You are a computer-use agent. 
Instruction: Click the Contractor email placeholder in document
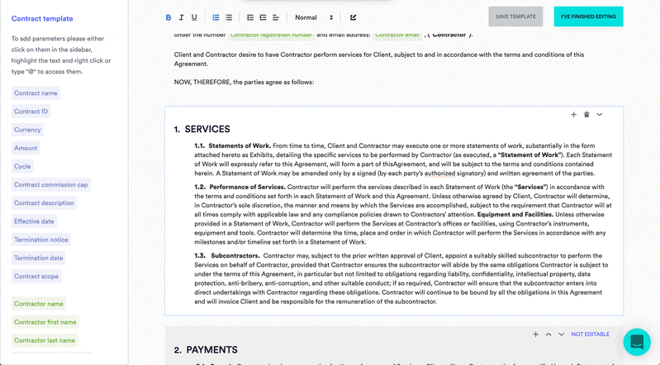click(397, 35)
